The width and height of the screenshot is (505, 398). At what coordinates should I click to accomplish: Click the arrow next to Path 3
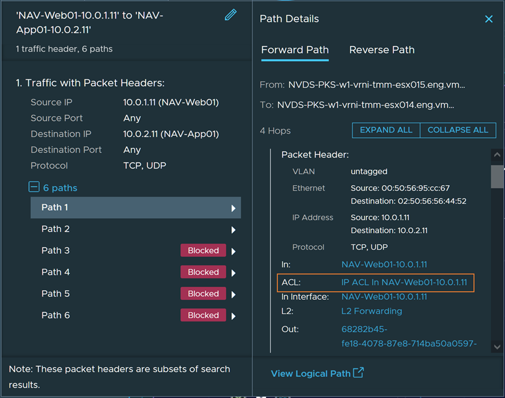234,251
